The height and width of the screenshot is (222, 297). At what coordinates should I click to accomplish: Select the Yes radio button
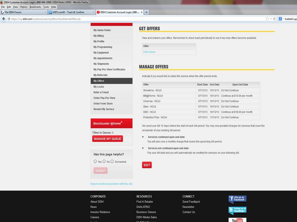coord(95,161)
